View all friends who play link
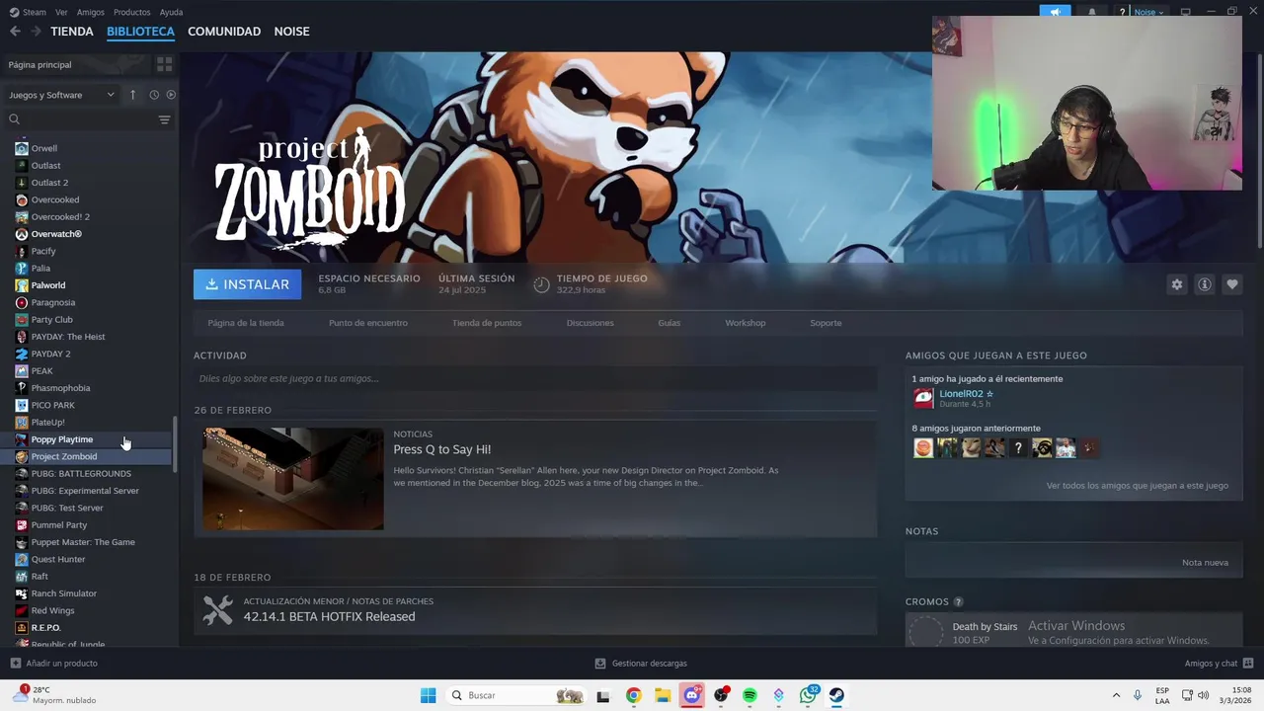1264x711 pixels. click(x=1138, y=486)
